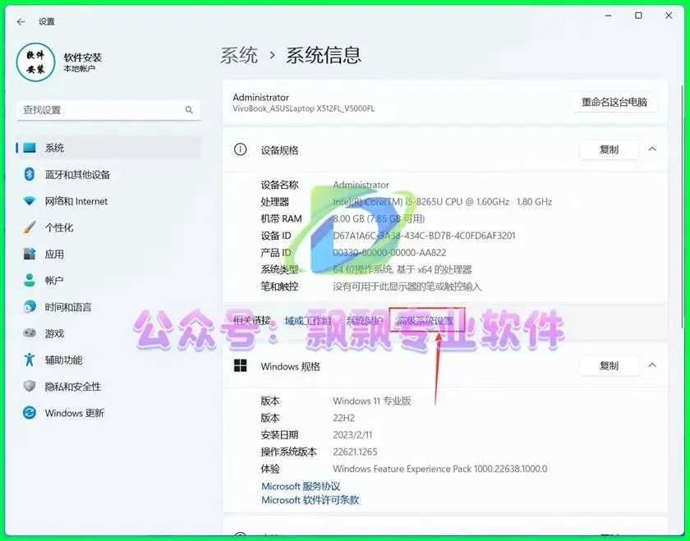Viewport: 690px width, 541px height.
Task: Select the 8.00 GB RAM value
Action: pyautogui.click(x=379, y=218)
